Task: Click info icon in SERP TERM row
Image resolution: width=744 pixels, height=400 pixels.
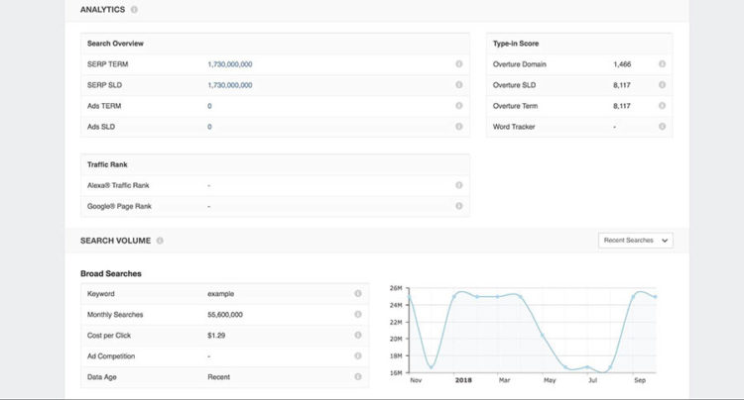Action: coord(458,64)
